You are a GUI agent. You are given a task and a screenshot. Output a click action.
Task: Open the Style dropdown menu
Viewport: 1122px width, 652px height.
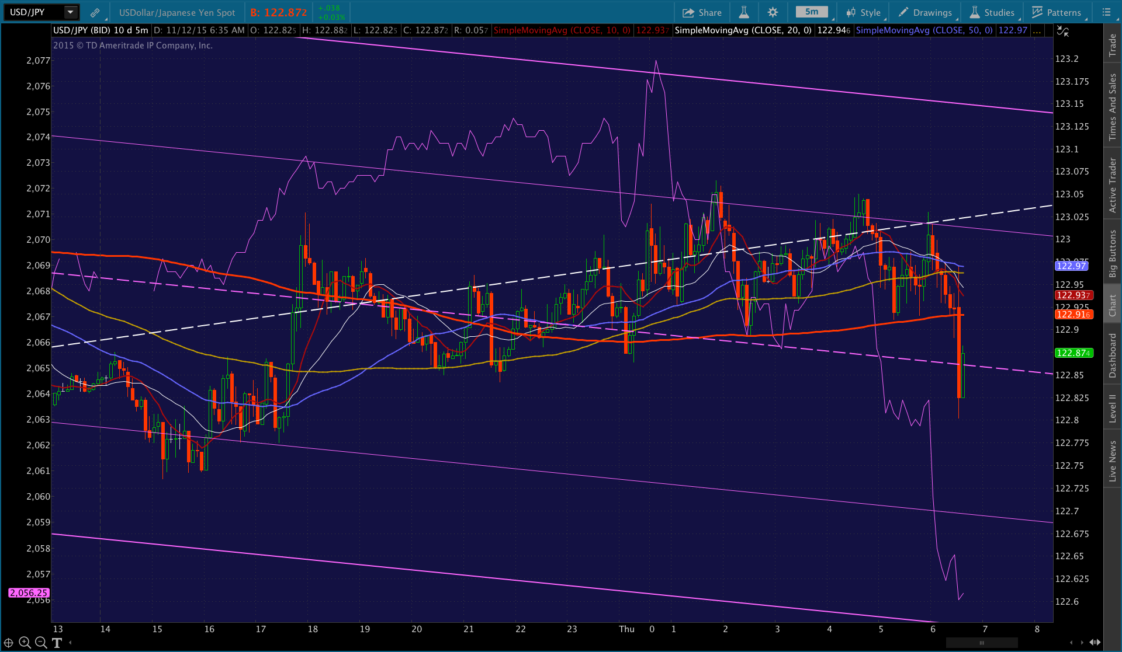pyautogui.click(x=864, y=12)
